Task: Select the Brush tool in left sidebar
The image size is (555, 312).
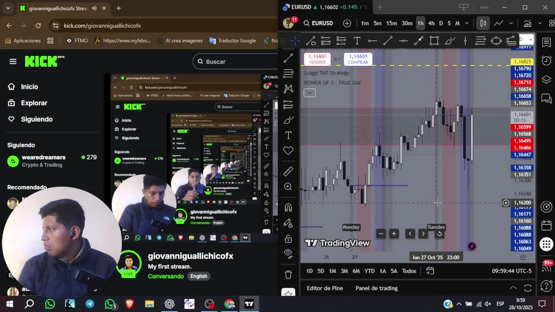Action: click(x=288, y=120)
